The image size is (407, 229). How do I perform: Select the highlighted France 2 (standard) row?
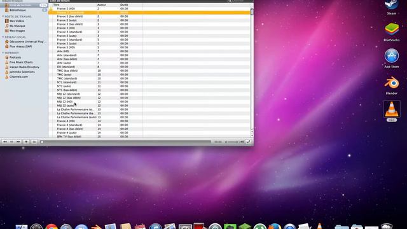point(149,13)
